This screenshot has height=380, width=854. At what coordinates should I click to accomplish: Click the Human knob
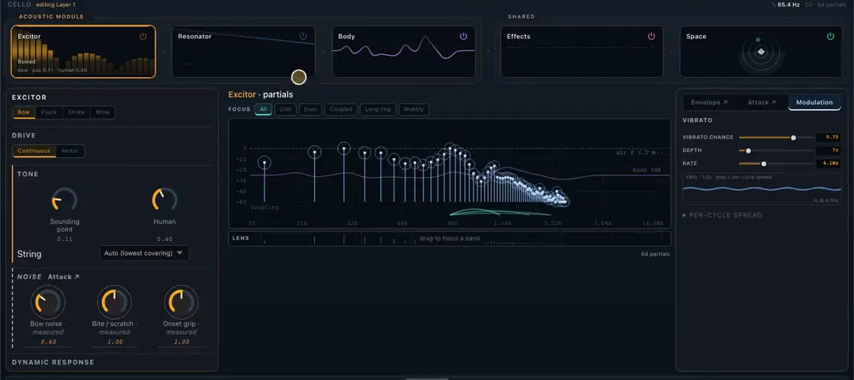(x=165, y=201)
